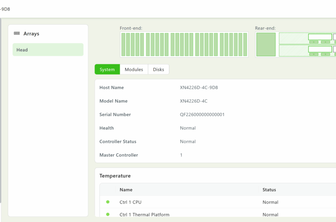This screenshot has width=336, height=222.
Task: Click the serial number QF226000000000001
Action: pyautogui.click(x=202, y=115)
